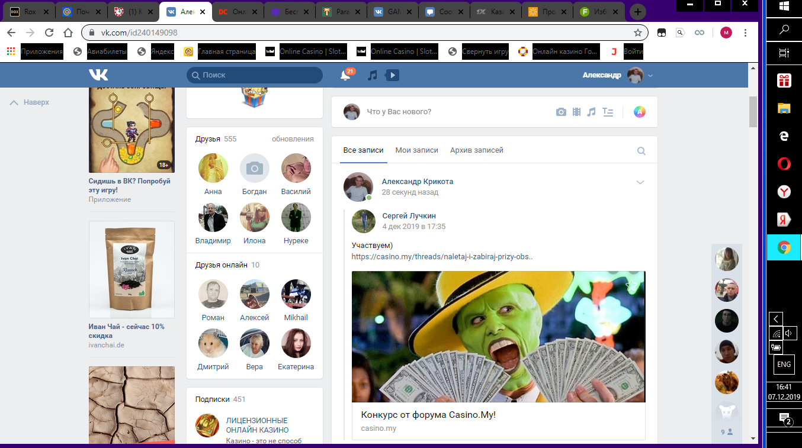Click the VK logo
This screenshot has width=802, height=448.
pos(98,75)
